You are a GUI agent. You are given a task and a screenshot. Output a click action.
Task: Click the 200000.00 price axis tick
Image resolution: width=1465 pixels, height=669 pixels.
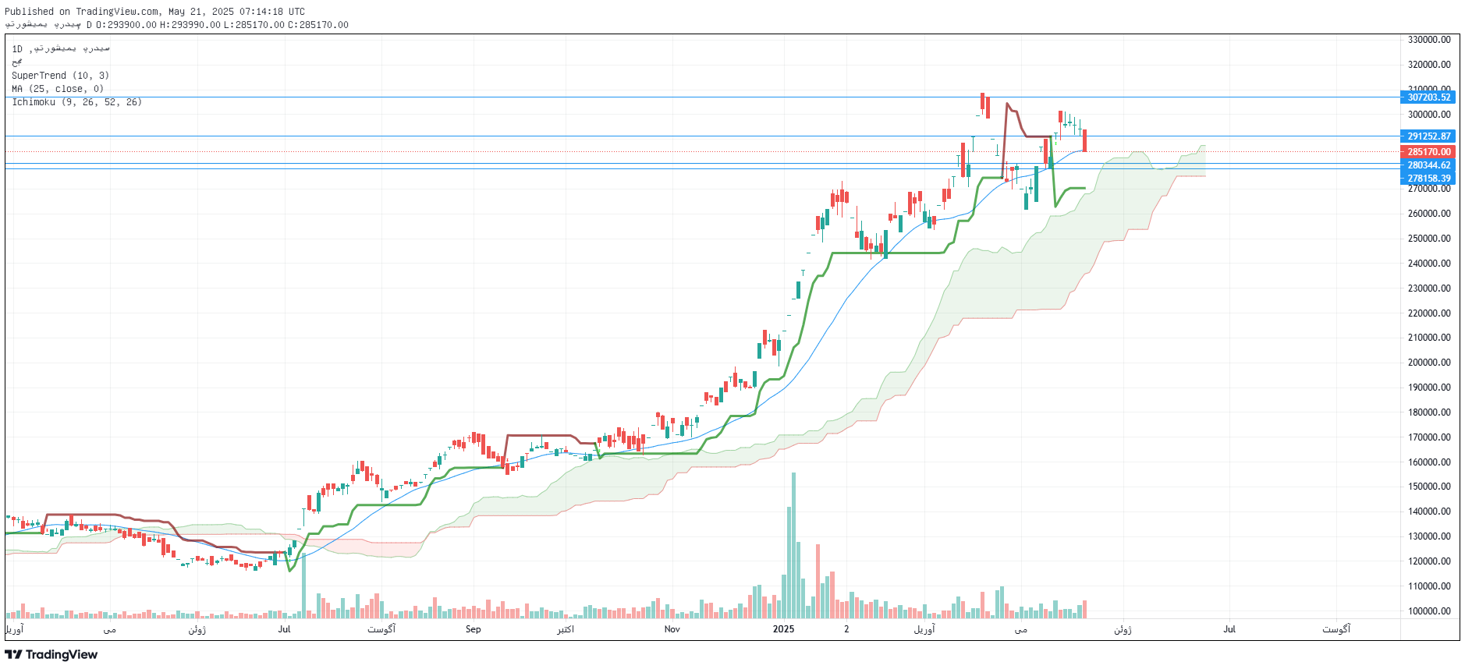[1429, 363]
